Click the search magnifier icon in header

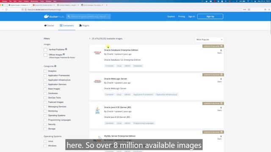click(x=69, y=16)
